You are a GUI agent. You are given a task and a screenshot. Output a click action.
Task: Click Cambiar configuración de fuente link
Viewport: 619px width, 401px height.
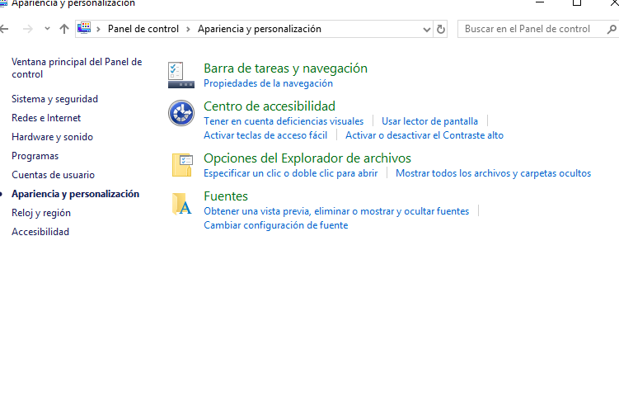click(x=275, y=225)
